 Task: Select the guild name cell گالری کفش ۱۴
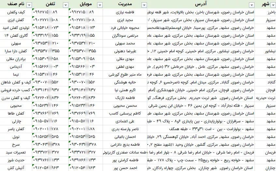(x=16, y=36)
